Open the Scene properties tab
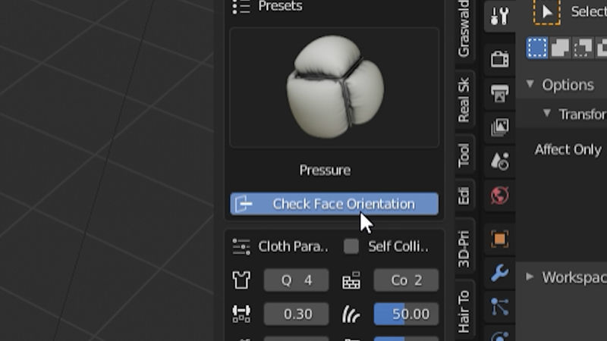 pyautogui.click(x=499, y=161)
